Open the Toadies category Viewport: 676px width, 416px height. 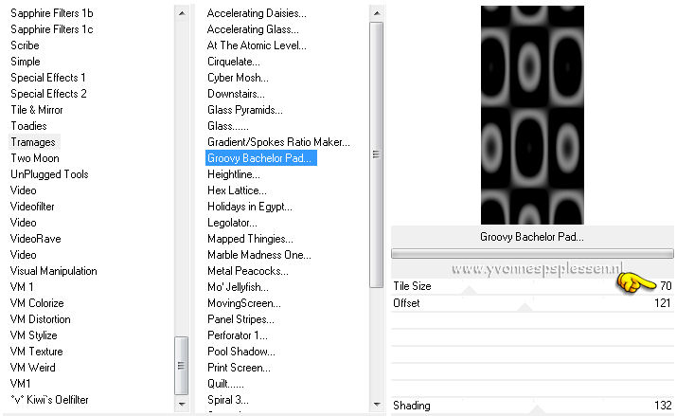click(x=28, y=126)
